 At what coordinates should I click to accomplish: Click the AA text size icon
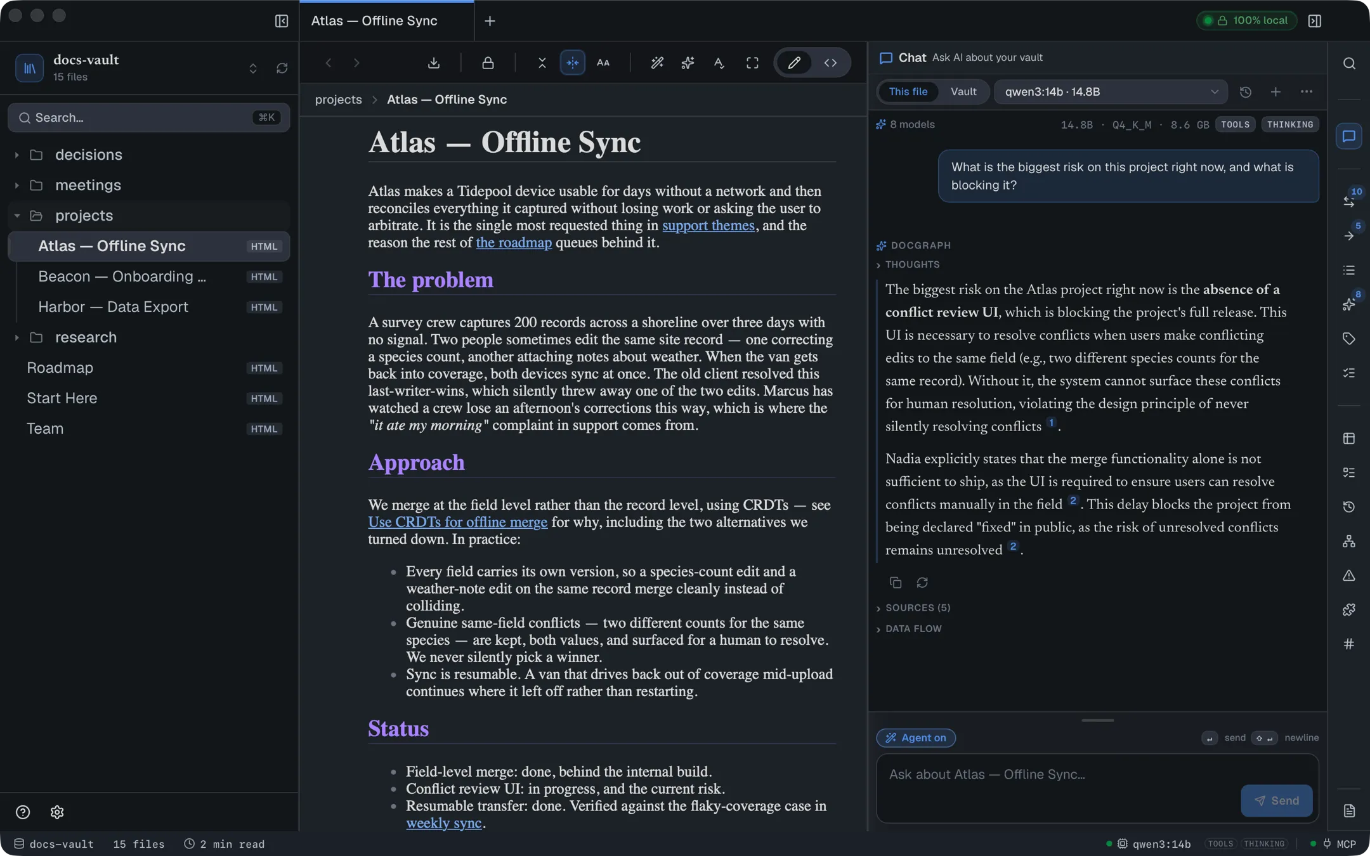pyautogui.click(x=603, y=63)
